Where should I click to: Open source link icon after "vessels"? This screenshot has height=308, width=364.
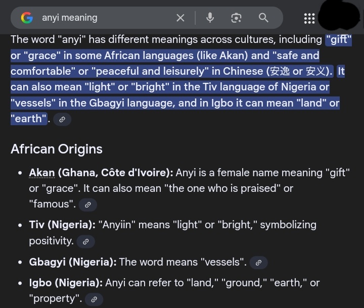point(259,263)
